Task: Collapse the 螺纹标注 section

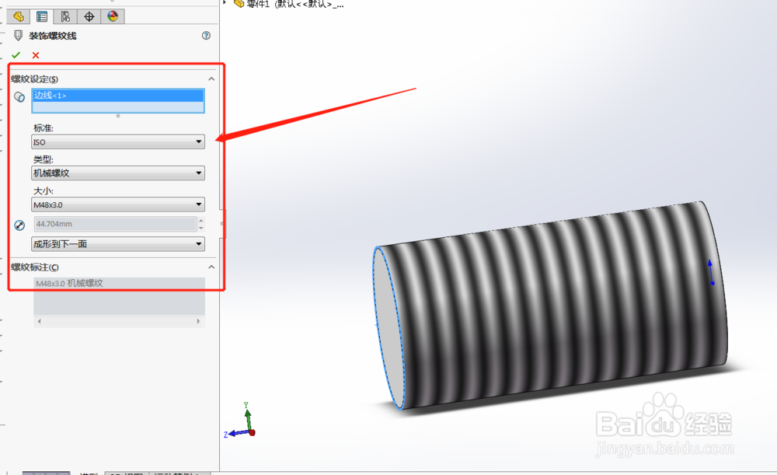Action: [211, 267]
